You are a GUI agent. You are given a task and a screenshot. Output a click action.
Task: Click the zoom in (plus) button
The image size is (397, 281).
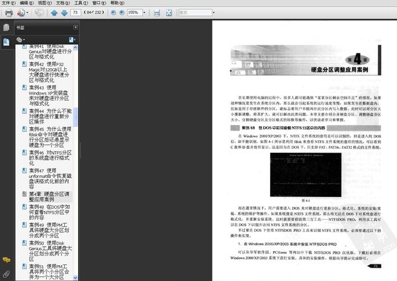click(x=122, y=13)
